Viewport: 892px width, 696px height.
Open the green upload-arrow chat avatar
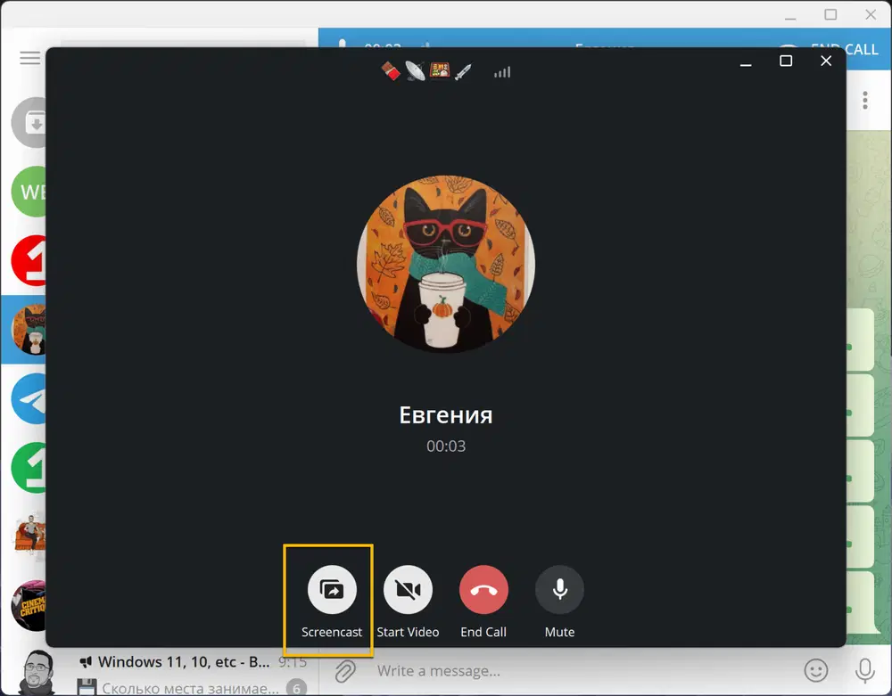click(x=29, y=468)
